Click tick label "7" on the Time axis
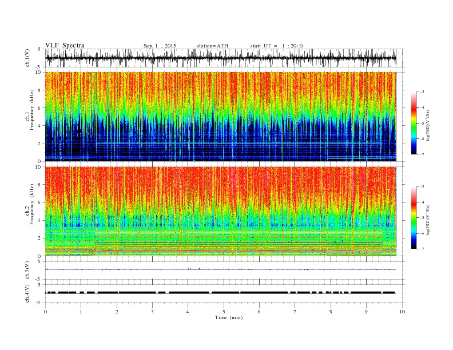This screenshot has width=453, height=350. click(x=295, y=312)
